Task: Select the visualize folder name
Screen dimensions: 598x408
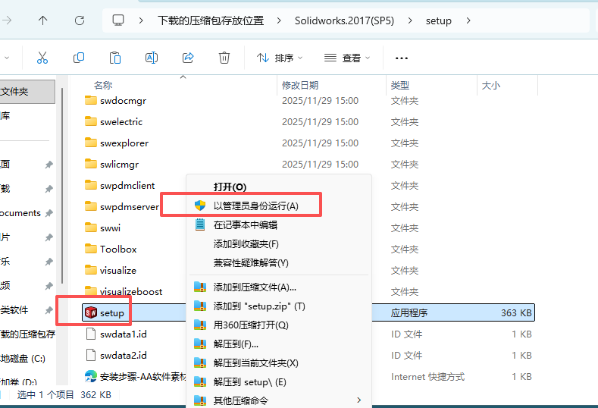Action: (x=117, y=270)
